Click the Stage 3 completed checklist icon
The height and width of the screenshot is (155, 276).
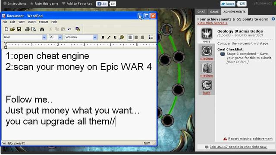pos(223,54)
